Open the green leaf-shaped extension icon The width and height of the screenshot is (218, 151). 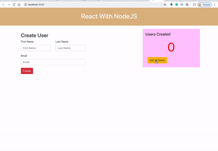click(x=171, y=5)
